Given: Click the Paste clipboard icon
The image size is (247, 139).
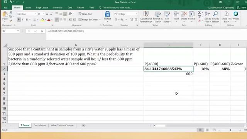Looking at the screenshot, I should 5,15.
